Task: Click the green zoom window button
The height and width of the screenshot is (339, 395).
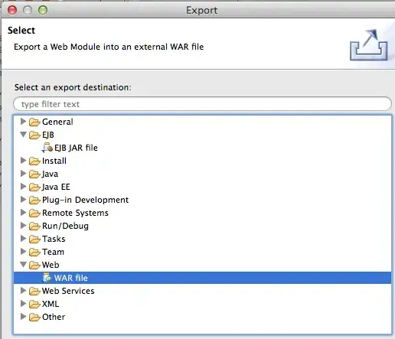Action: point(43,10)
